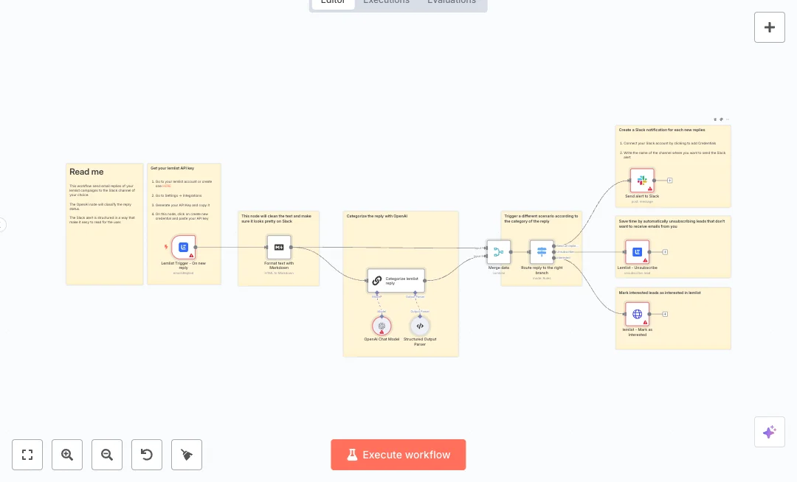Viewport: 797px width, 482px height.
Task: Open the AI assistant sparkle button
Action: coord(769,432)
